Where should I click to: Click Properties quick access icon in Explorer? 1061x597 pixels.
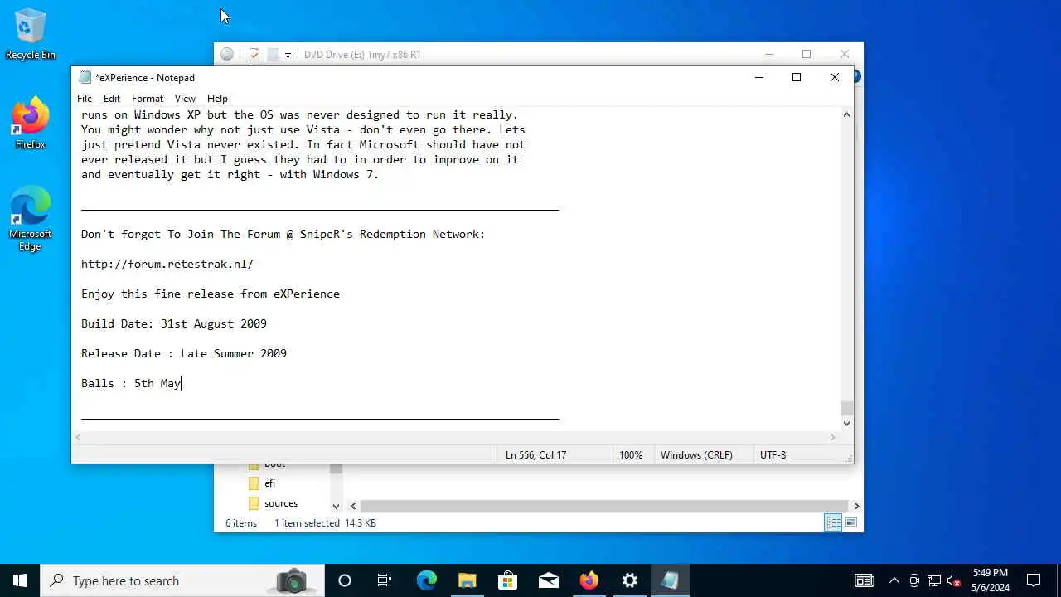pyautogui.click(x=254, y=55)
